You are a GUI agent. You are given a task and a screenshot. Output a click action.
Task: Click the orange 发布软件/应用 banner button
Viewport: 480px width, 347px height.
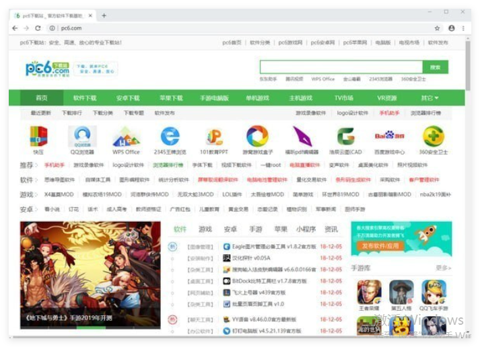(x=380, y=246)
